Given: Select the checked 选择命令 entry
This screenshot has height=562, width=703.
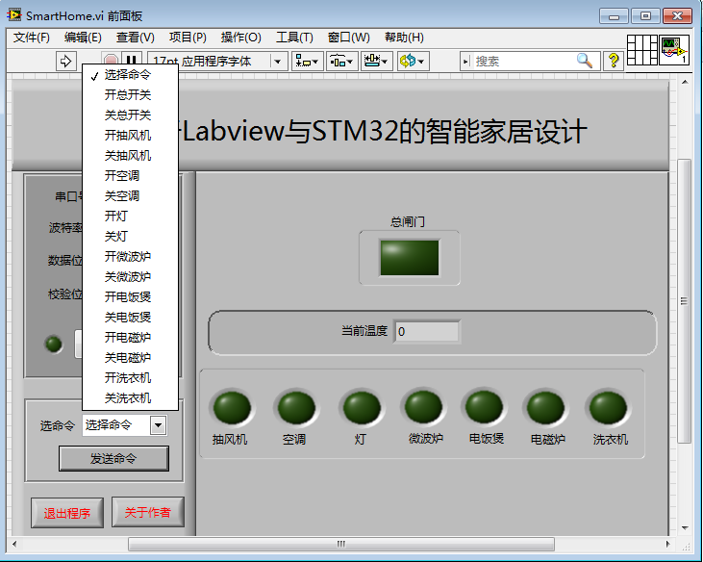Looking at the screenshot, I should [131, 74].
